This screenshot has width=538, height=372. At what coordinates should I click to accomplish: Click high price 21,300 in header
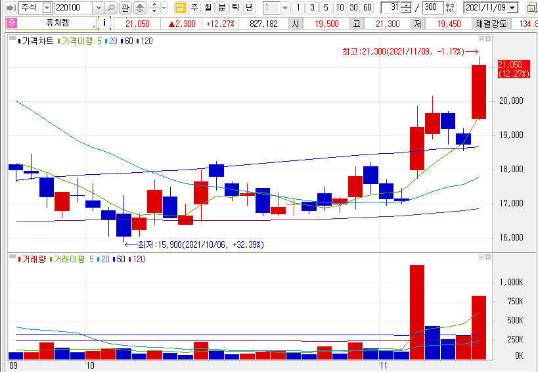pos(388,24)
